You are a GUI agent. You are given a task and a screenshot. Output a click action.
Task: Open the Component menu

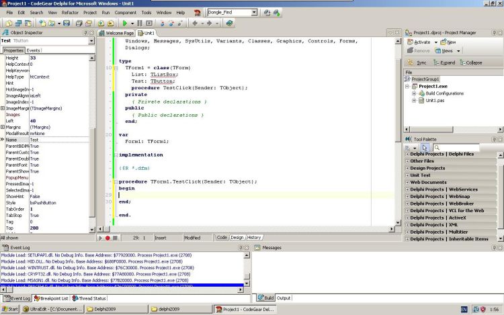click(x=126, y=13)
